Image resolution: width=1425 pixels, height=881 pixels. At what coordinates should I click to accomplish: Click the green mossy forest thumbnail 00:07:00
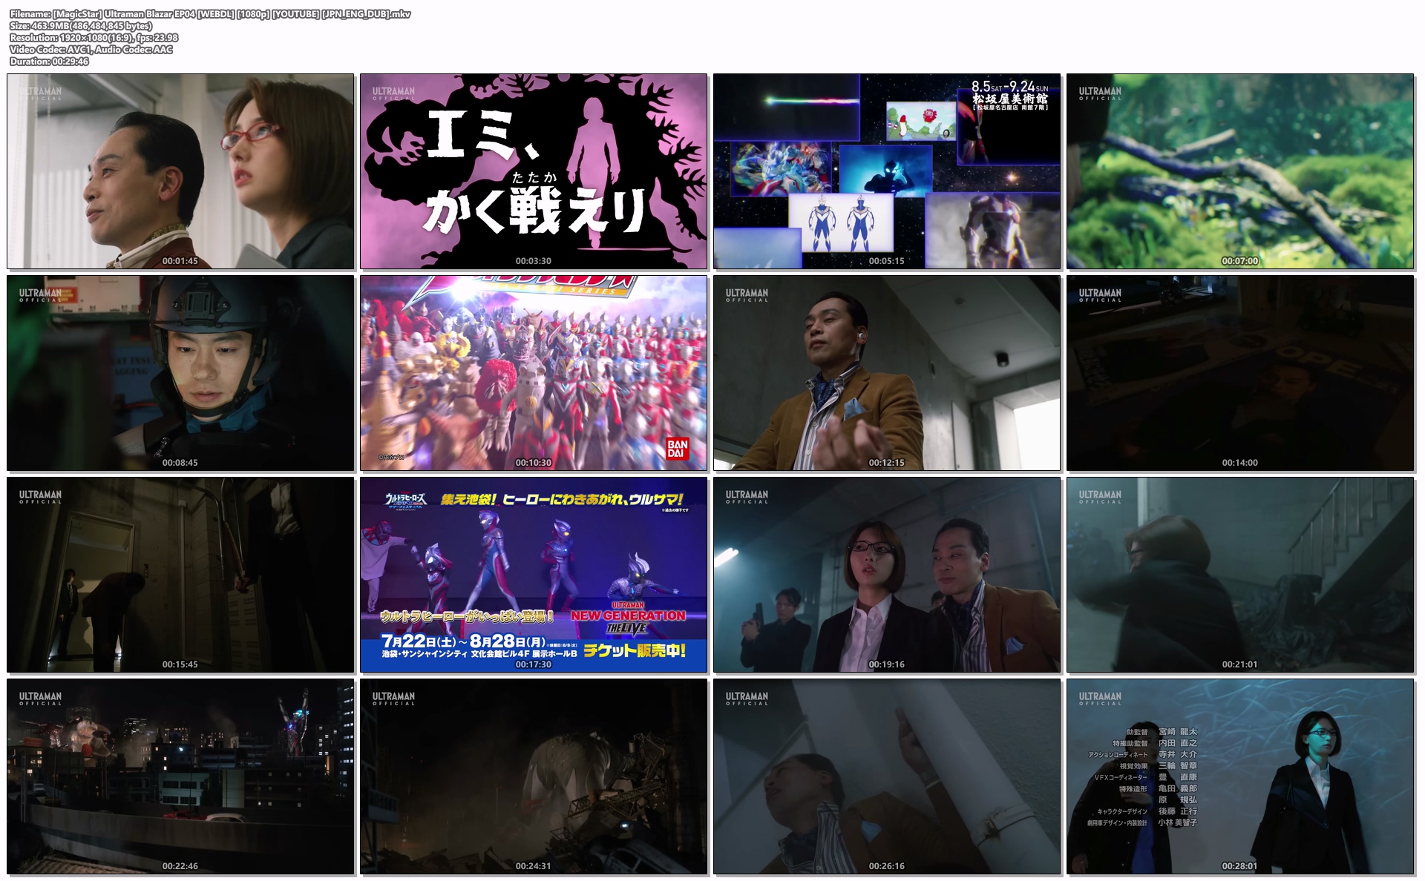click(1240, 171)
